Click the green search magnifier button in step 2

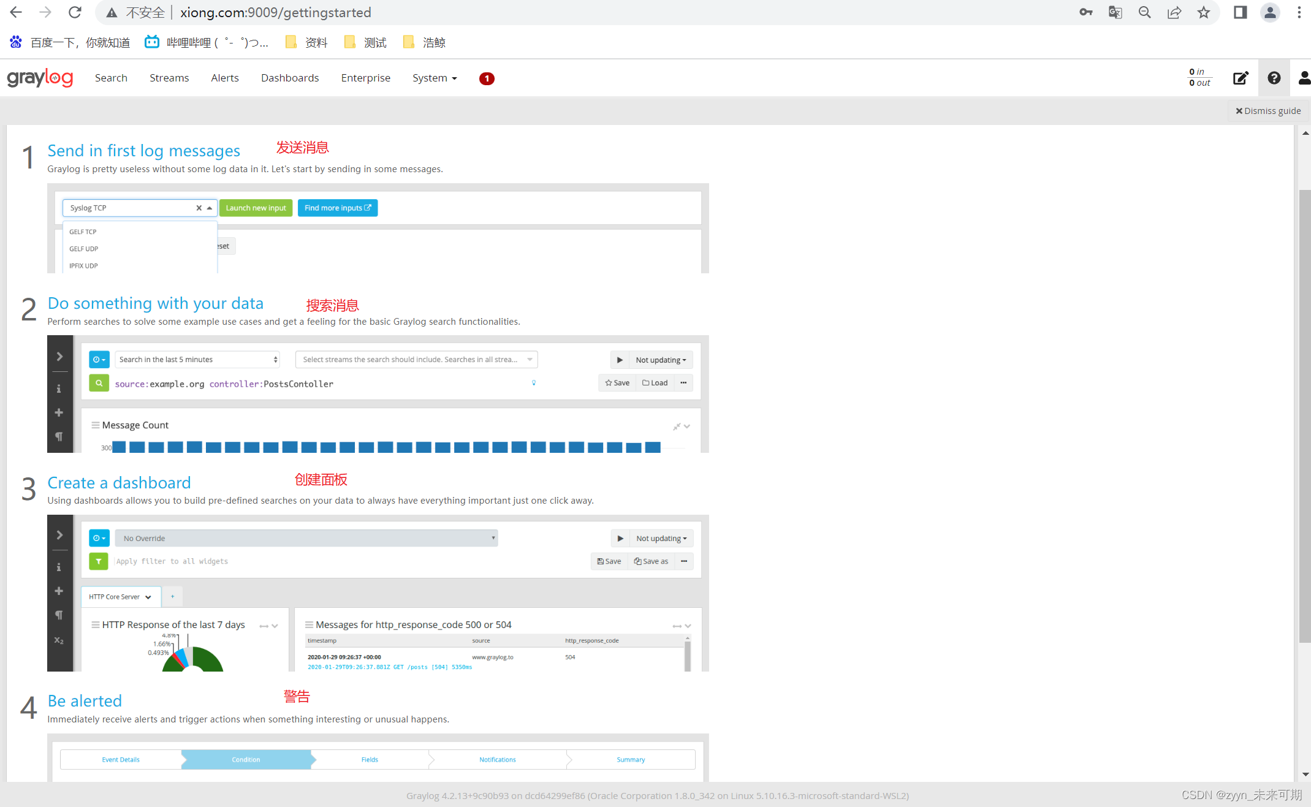click(99, 383)
